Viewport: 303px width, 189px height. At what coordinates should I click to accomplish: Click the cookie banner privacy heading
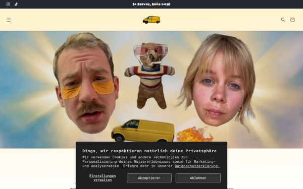coord(149,151)
